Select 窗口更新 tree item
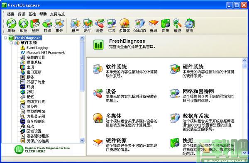 point(34,72)
